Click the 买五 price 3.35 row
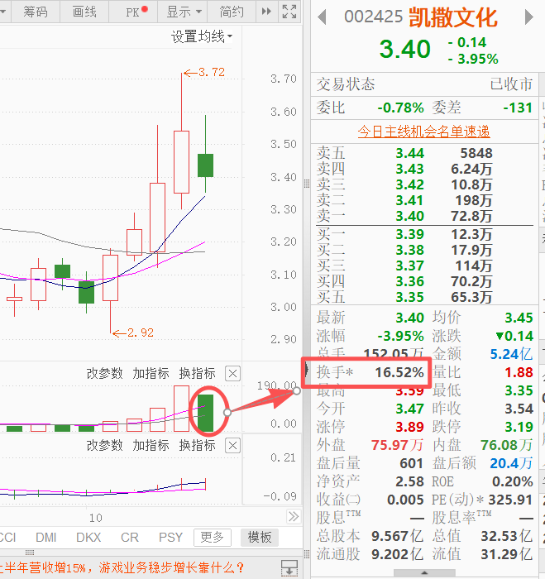Screen dimensions: 545x579 point(424,297)
